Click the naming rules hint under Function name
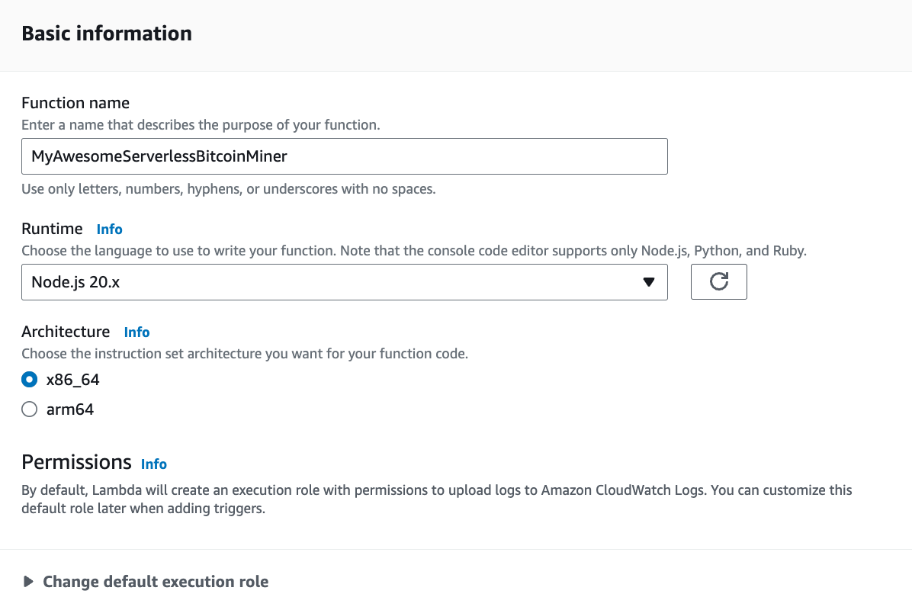912x610 pixels. coord(229,188)
